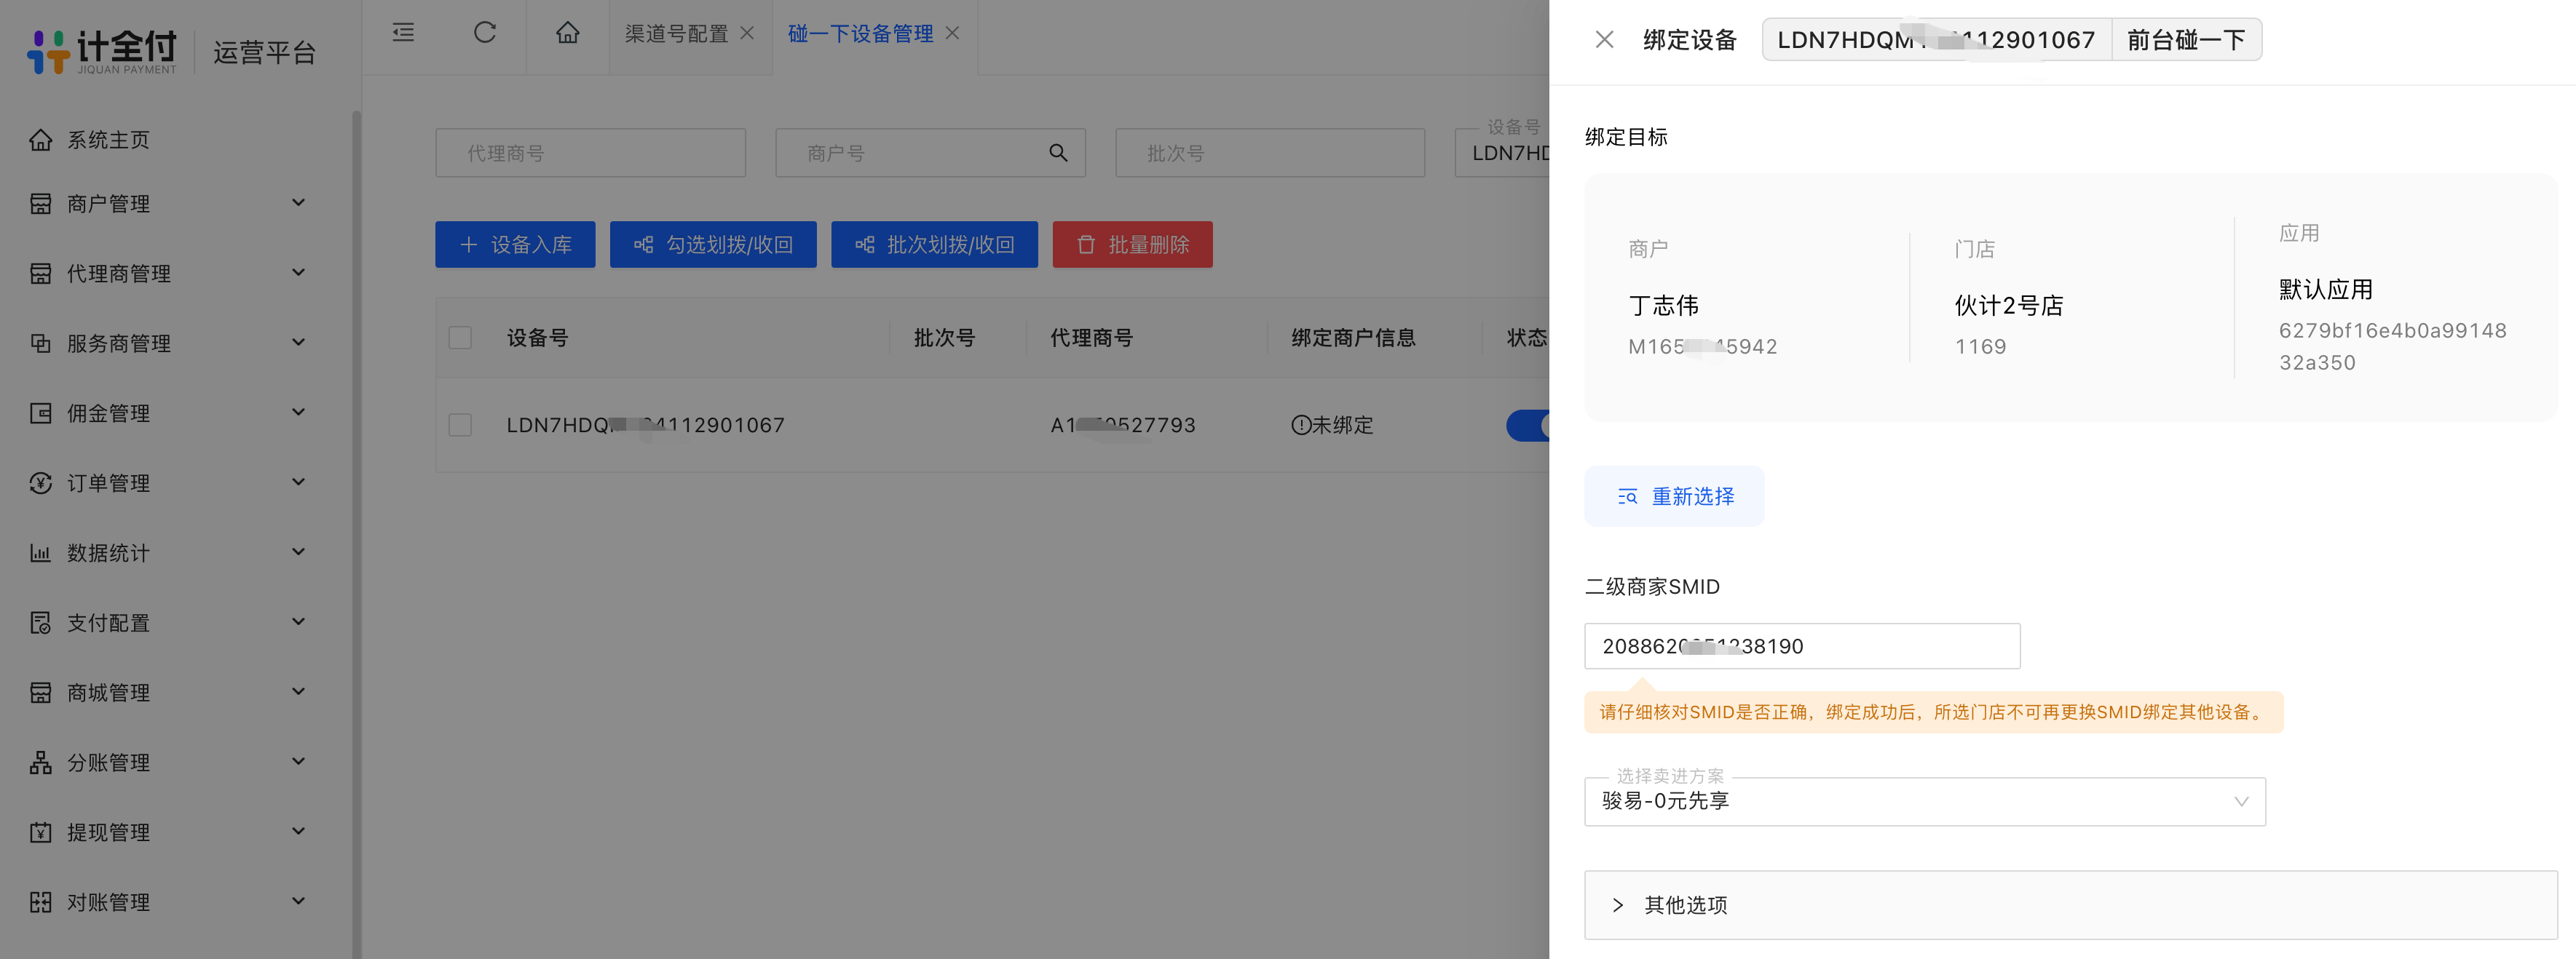
Task: Click 前台碰一下 tag in header
Action: [2186, 40]
